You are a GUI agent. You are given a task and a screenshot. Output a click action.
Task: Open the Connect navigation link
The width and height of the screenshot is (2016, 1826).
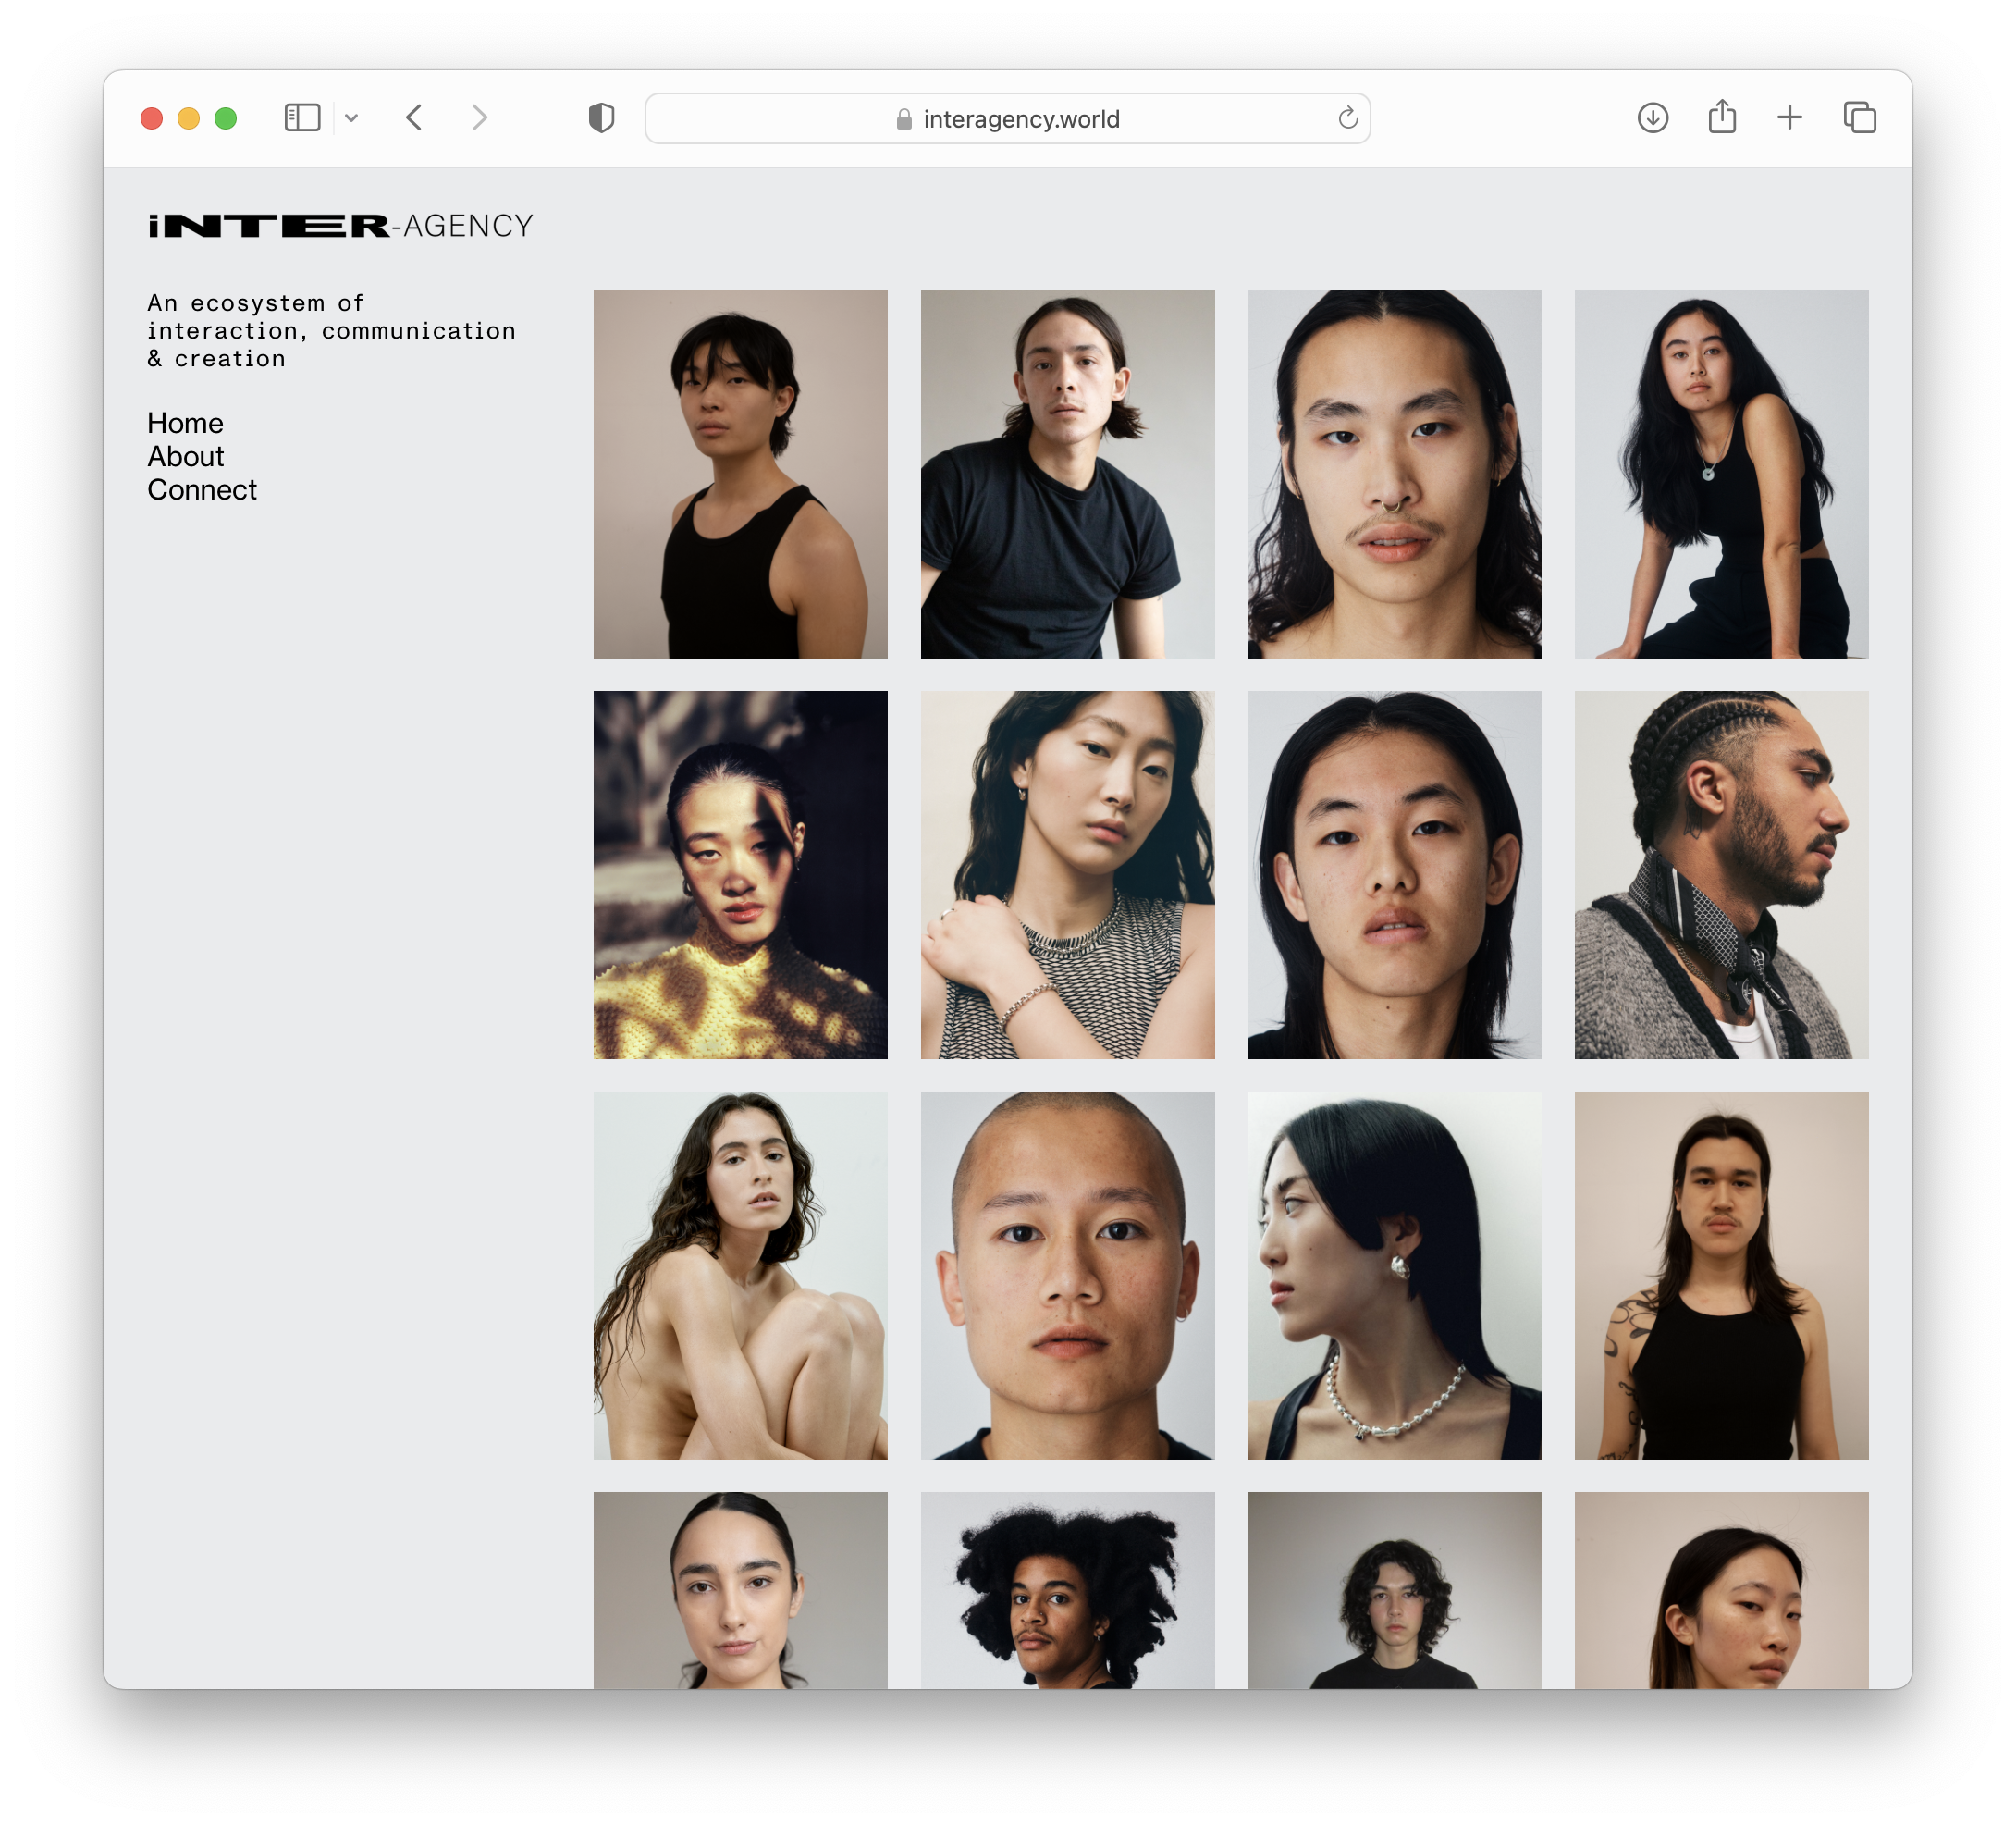pyautogui.click(x=202, y=489)
